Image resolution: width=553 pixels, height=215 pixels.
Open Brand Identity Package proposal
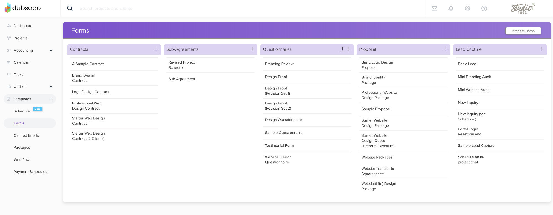[373, 80]
